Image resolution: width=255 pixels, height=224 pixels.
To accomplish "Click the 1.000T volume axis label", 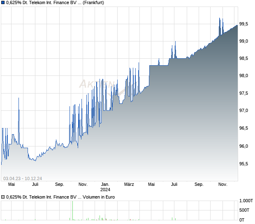I will point(246,201).
